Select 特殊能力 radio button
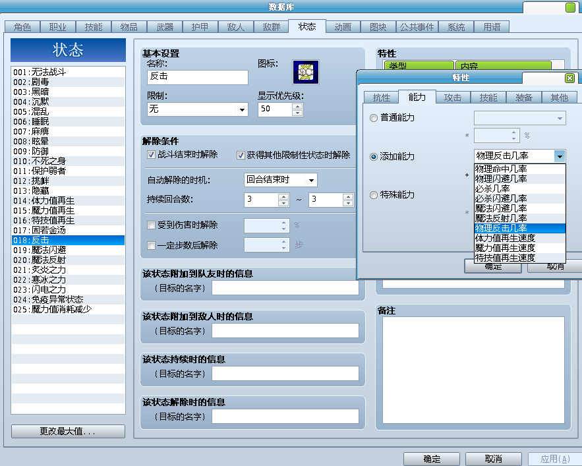The height and width of the screenshot is (466, 582). (x=374, y=195)
